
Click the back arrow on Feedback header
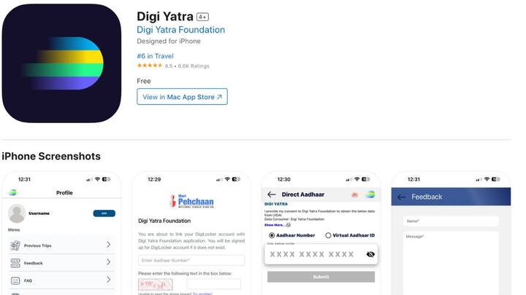point(402,197)
